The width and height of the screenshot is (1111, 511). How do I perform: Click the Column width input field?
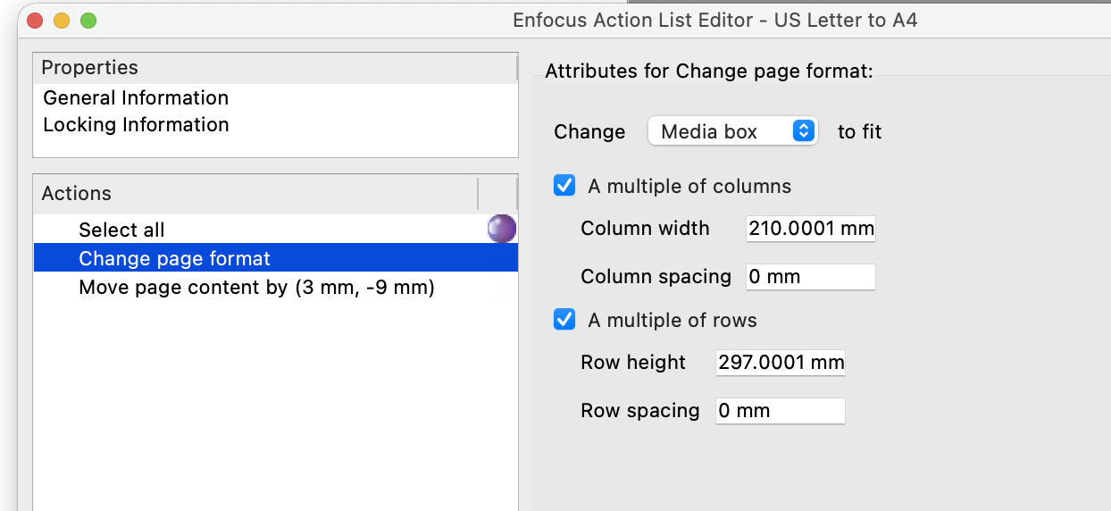[811, 229]
